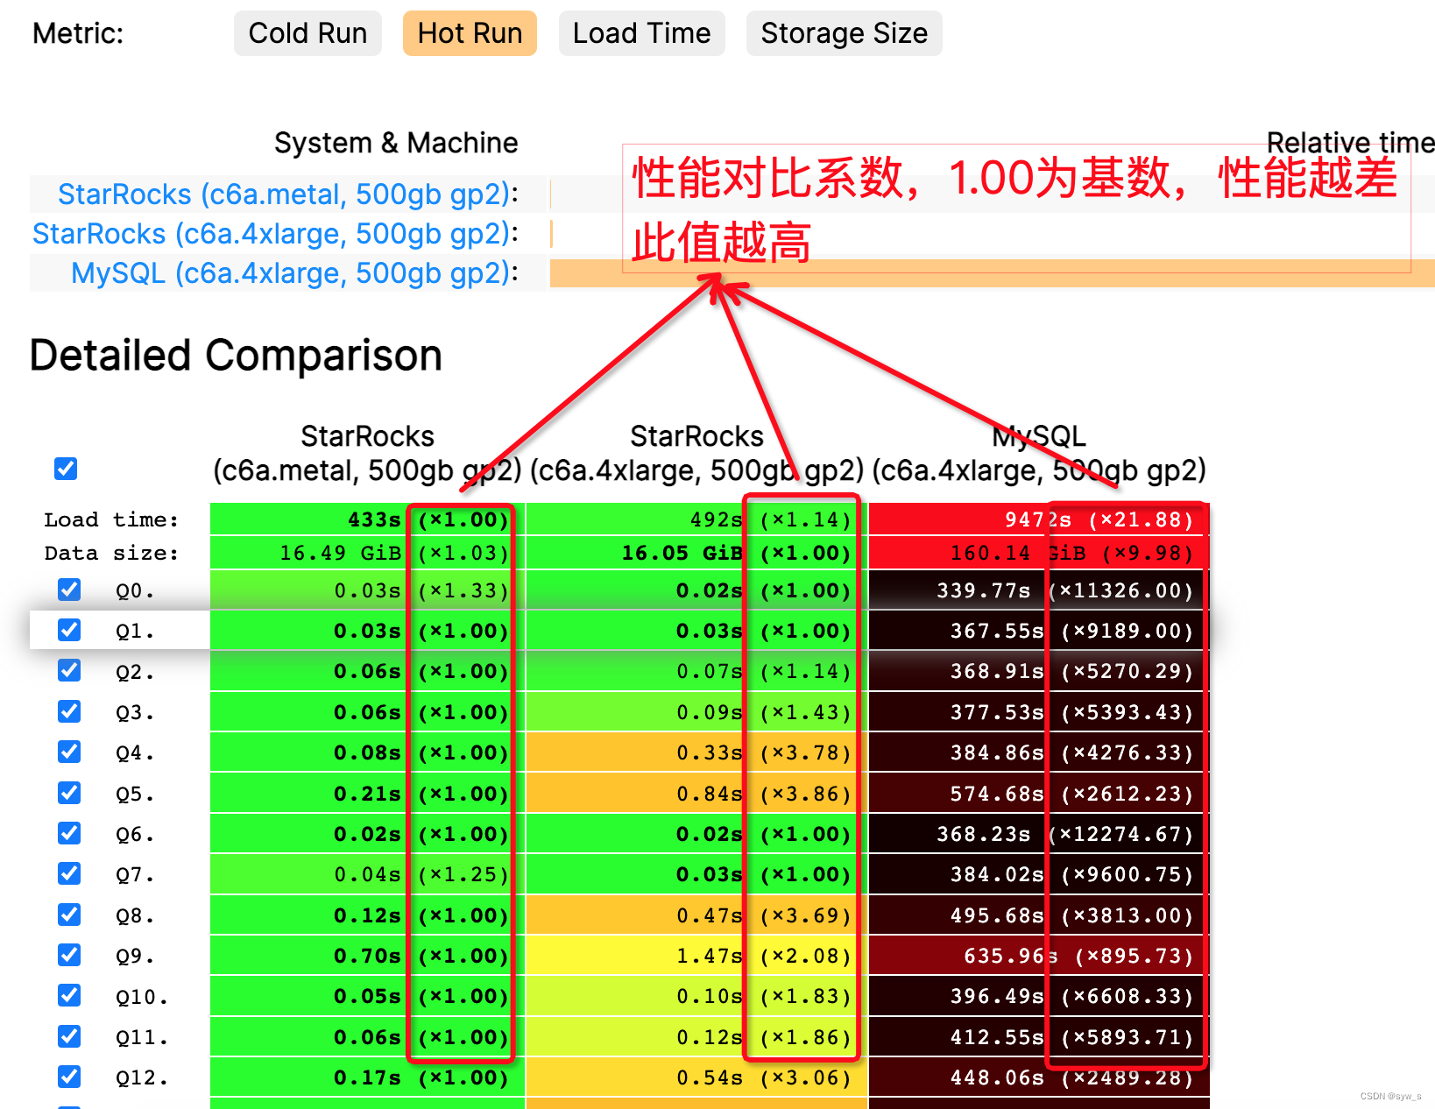Click StarRocks metal Q9 0.70s cell

pyautogui.click(x=367, y=956)
